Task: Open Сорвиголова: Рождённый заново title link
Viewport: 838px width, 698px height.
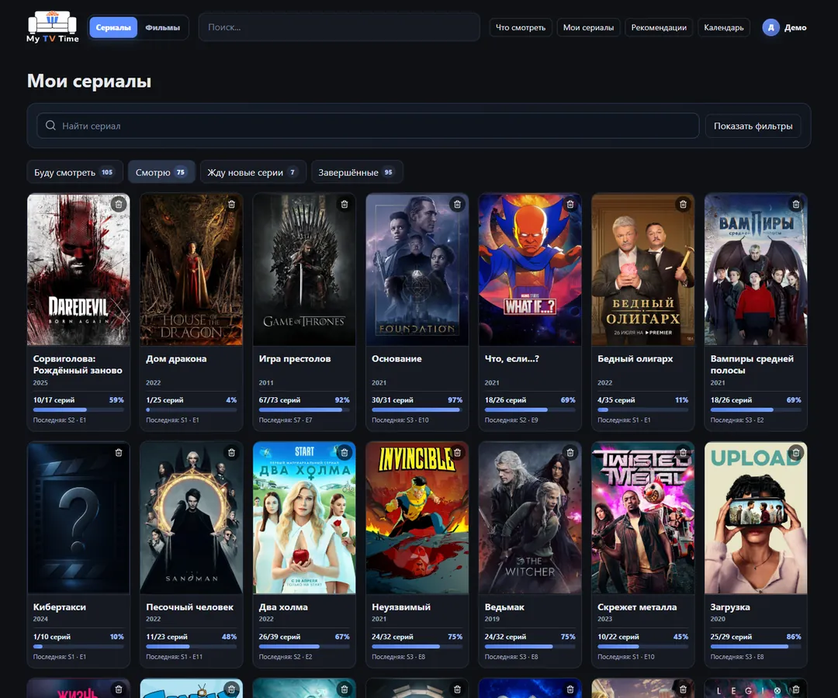Action: [x=78, y=365]
